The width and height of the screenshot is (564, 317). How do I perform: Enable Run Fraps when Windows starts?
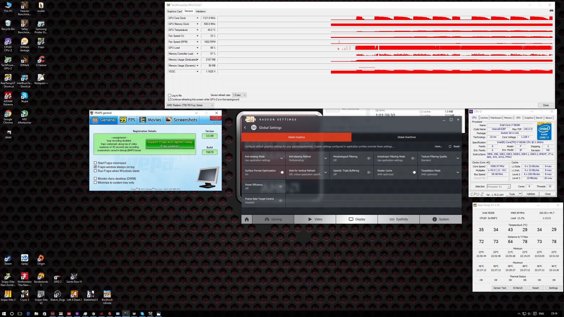point(95,171)
